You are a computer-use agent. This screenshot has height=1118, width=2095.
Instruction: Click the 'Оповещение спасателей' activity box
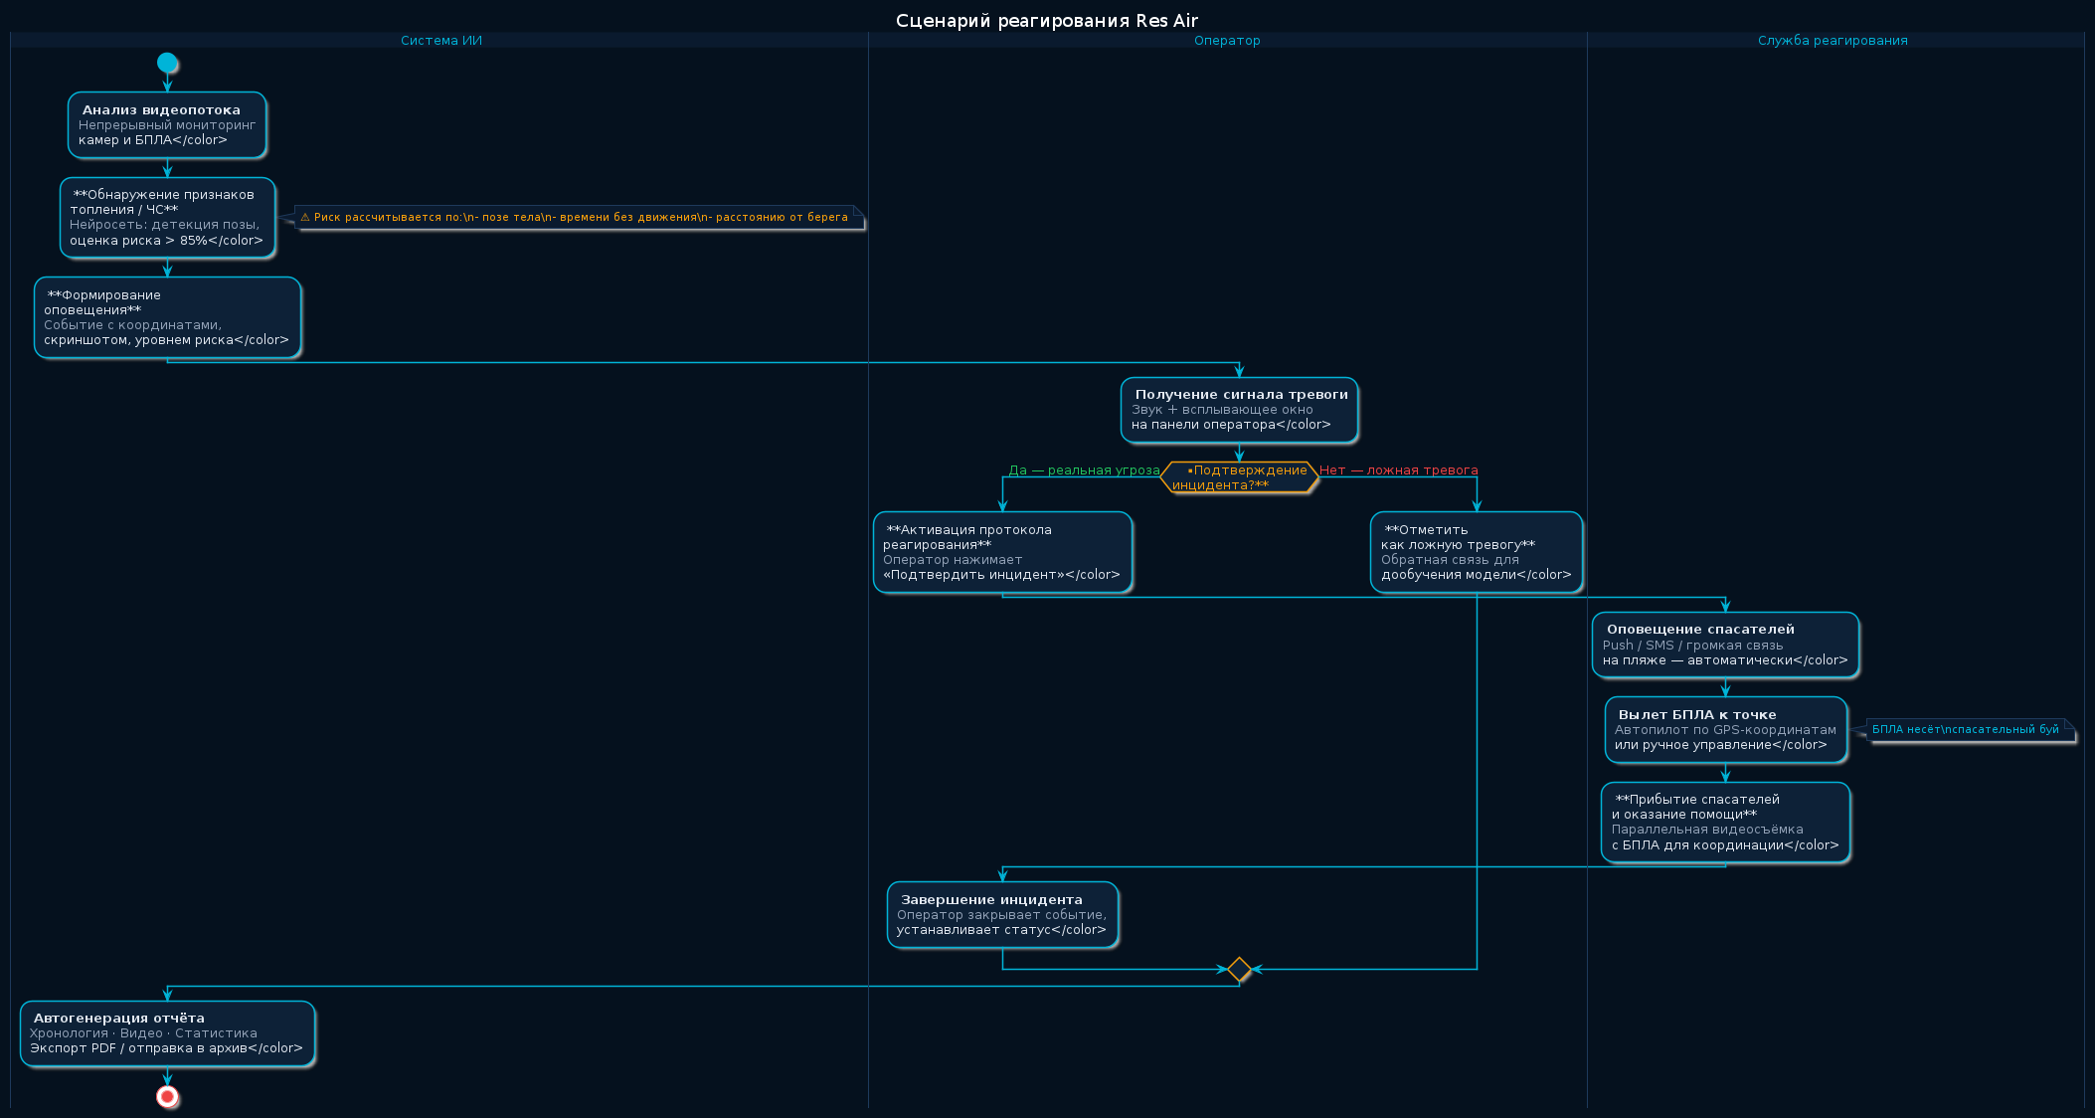(x=1725, y=645)
